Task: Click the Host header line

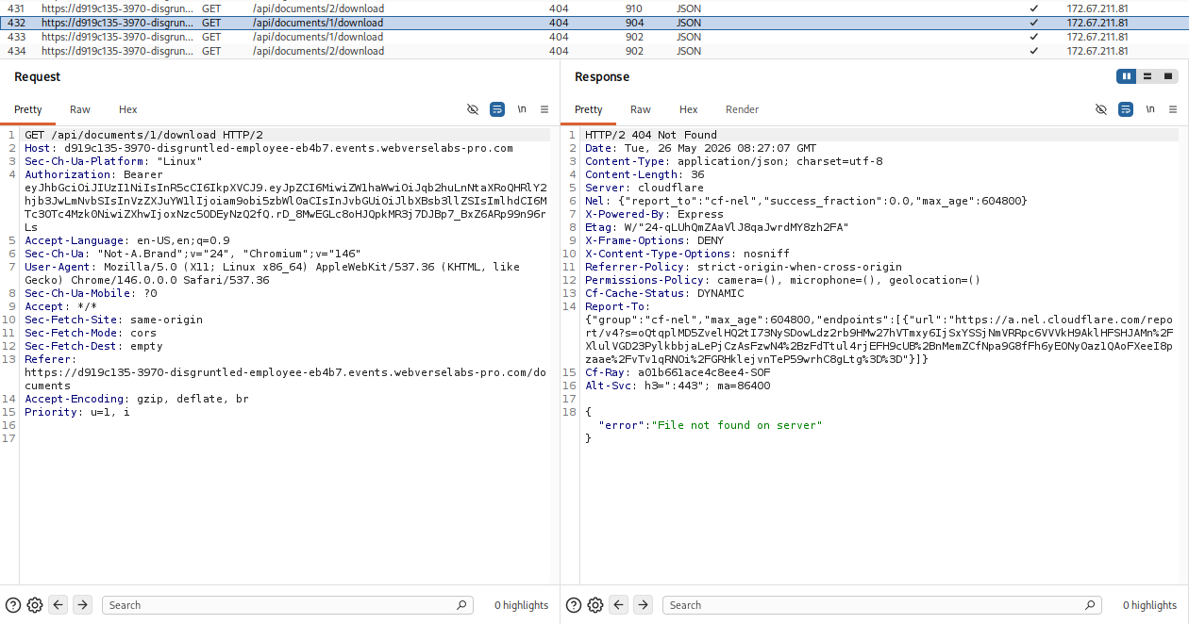Action: pyautogui.click(x=269, y=148)
